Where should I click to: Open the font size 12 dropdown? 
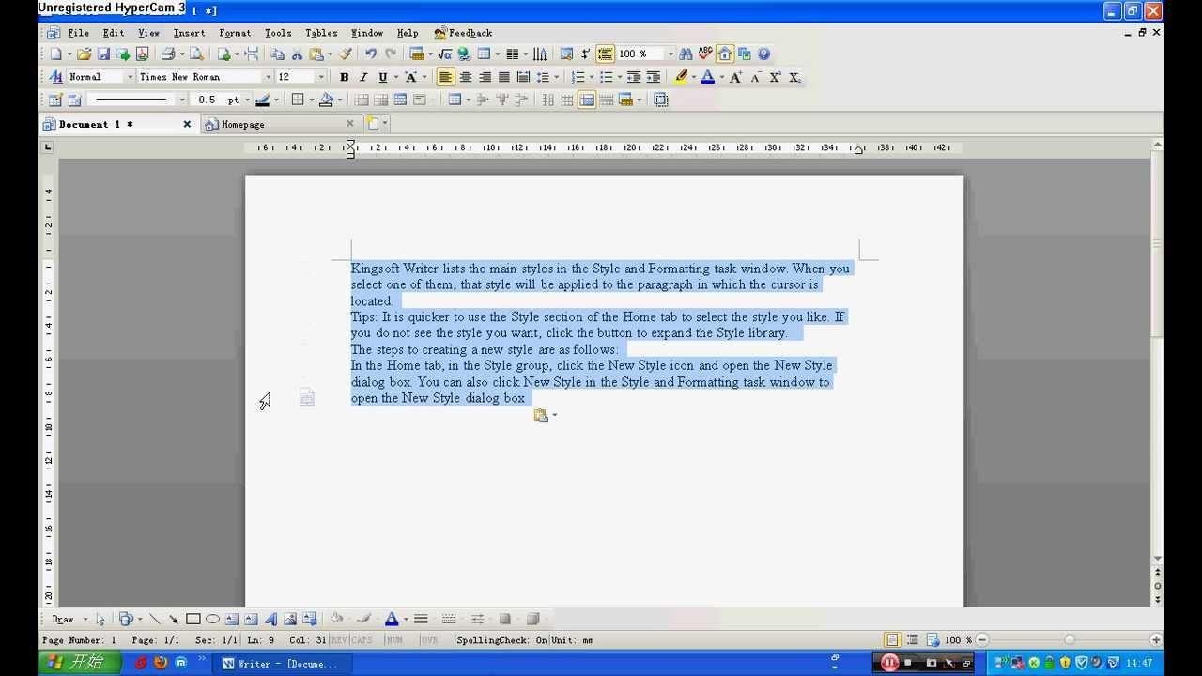point(321,77)
